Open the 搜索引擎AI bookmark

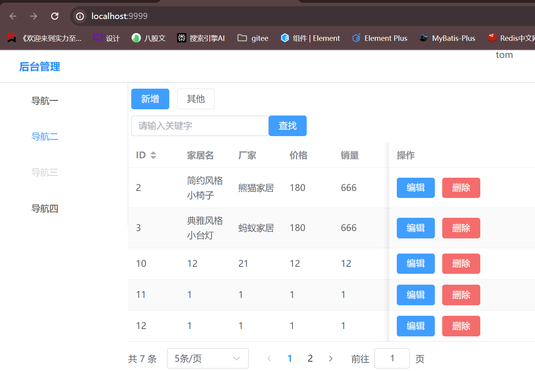201,38
